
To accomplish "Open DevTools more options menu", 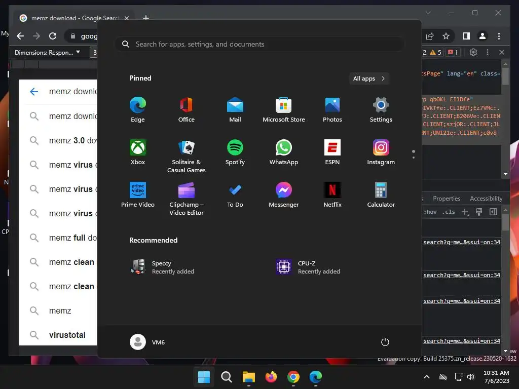I will pyautogui.click(x=488, y=52).
